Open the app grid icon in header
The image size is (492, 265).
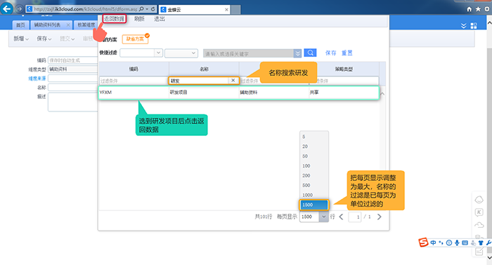click(474, 26)
